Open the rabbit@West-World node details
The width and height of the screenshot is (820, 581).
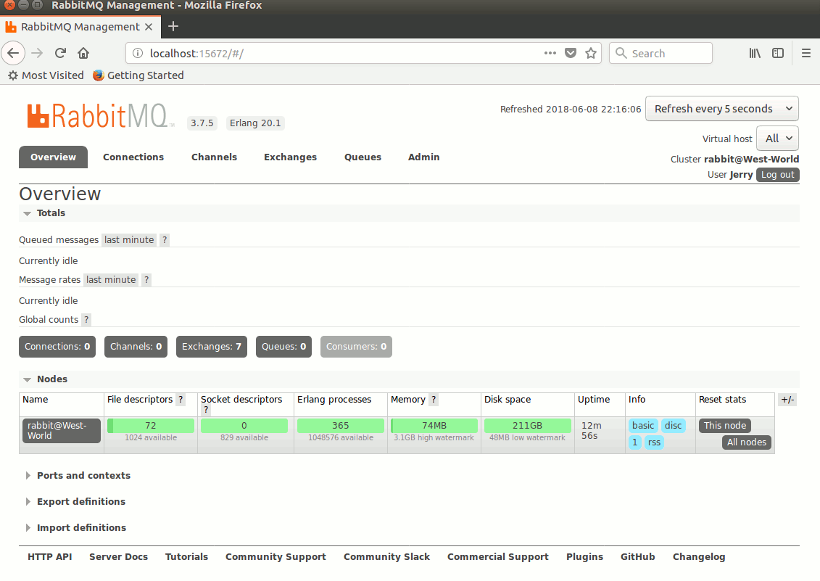[61, 430]
